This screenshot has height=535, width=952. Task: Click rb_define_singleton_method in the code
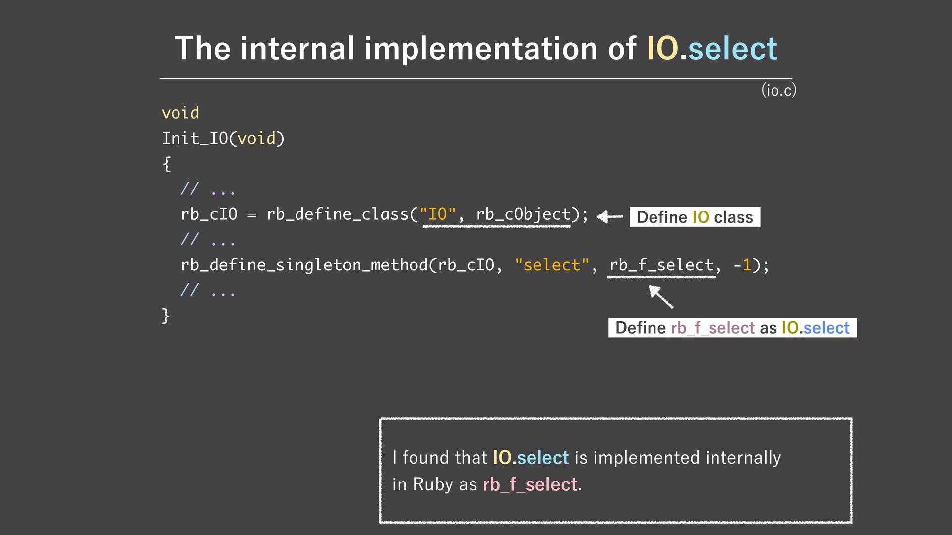pos(304,265)
